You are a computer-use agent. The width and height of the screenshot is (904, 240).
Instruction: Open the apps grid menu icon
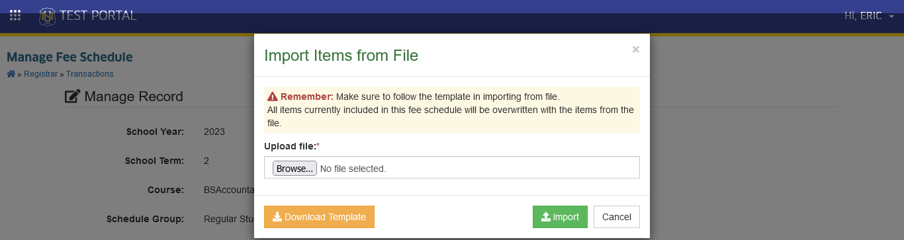pyautogui.click(x=15, y=15)
